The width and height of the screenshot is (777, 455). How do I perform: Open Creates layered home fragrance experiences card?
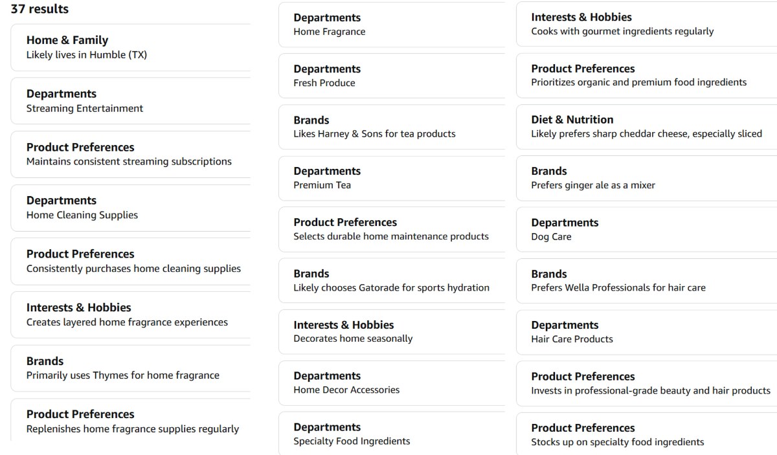tap(131, 315)
